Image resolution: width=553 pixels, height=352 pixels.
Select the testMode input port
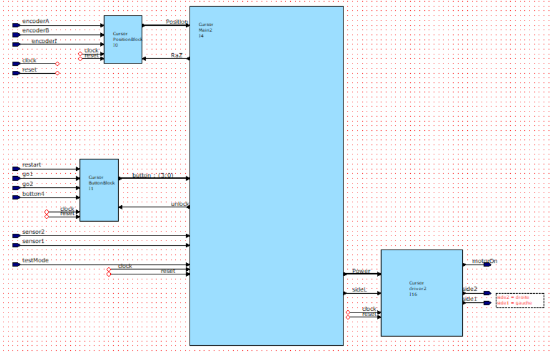16,265
